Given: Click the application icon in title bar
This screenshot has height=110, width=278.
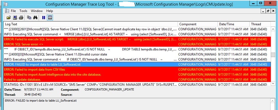Looking at the screenshot, I should tap(6, 4).
